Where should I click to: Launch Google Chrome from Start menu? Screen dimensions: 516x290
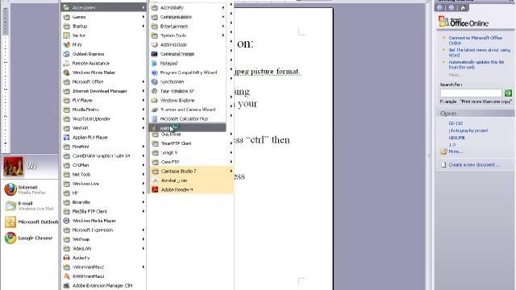pyautogui.click(x=30, y=238)
